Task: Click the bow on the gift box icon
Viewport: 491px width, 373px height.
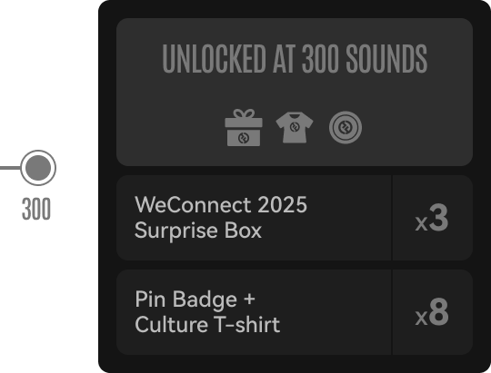Action: click(x=244, y=113)
